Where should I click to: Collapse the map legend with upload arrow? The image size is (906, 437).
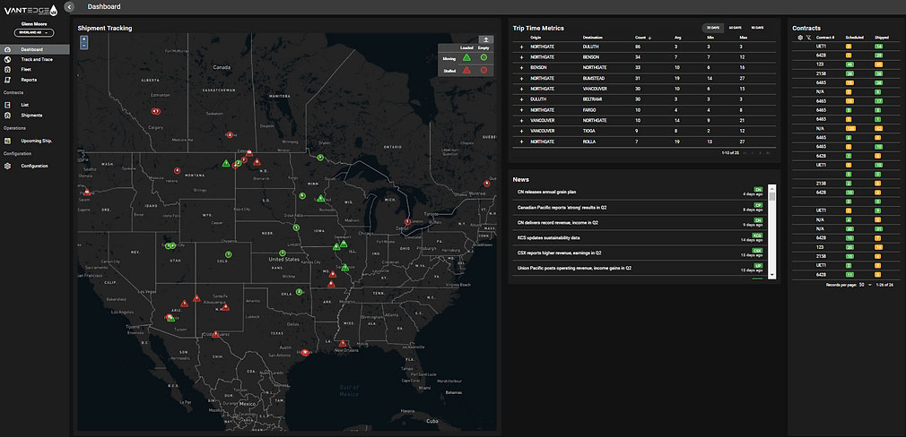click(x=485, y=39)
